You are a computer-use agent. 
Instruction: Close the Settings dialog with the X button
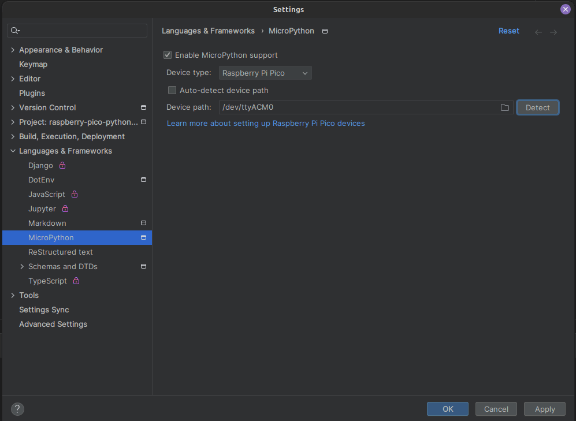click(x=566, y=9)
